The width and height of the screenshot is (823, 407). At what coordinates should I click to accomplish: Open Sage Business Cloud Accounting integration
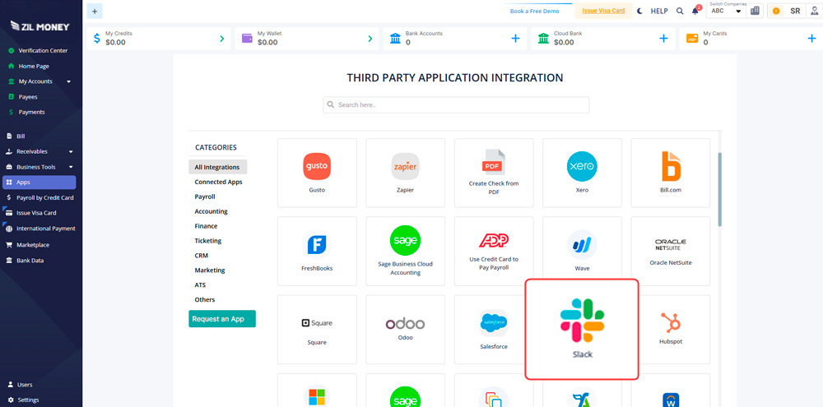tap(405, 251)
